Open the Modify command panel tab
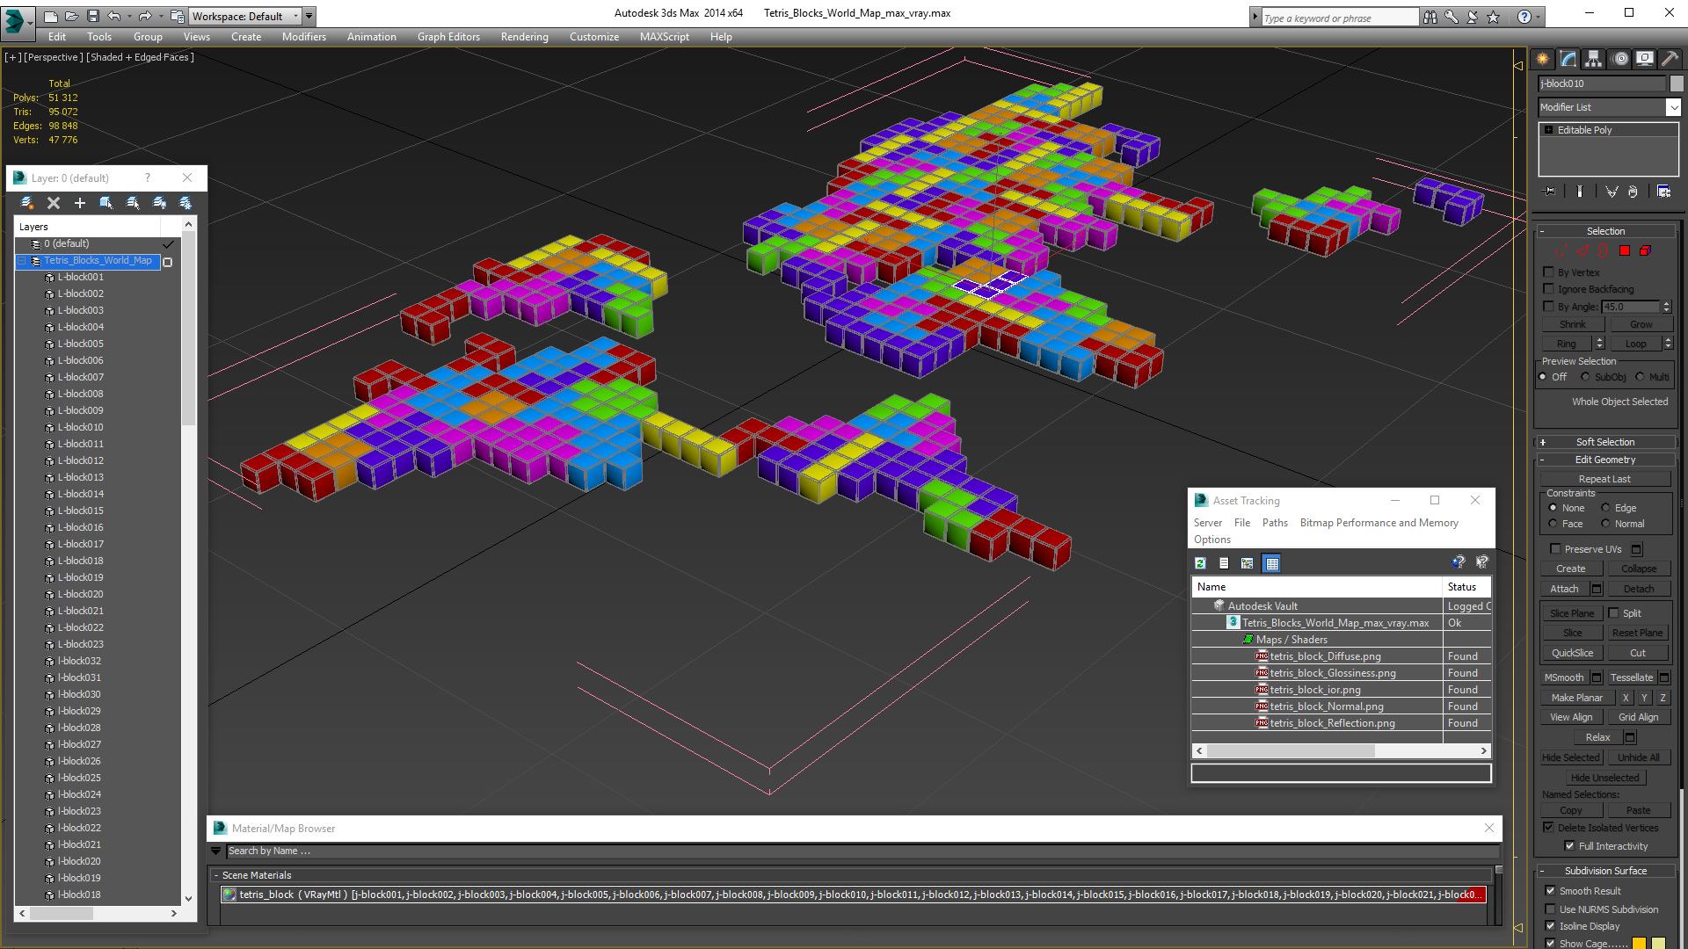 click(x=1568, y=59)
